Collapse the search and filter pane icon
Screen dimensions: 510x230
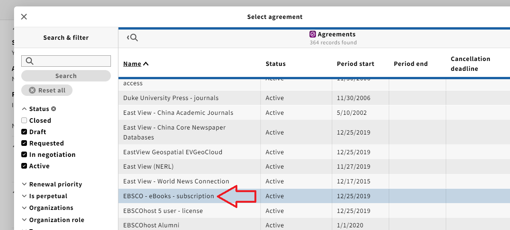(x=132, y=38)
